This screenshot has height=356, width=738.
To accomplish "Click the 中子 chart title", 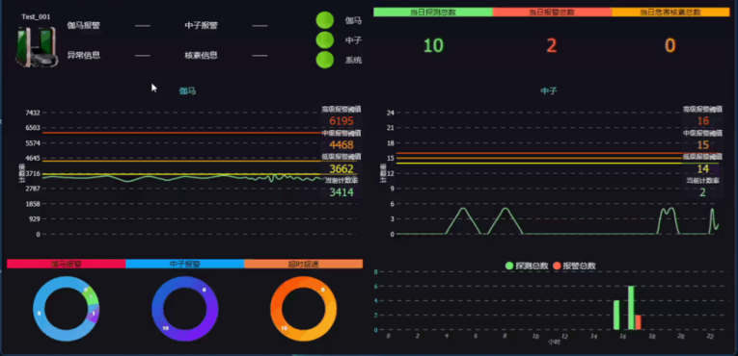I will pyautogui.click(x=549, y=91).
